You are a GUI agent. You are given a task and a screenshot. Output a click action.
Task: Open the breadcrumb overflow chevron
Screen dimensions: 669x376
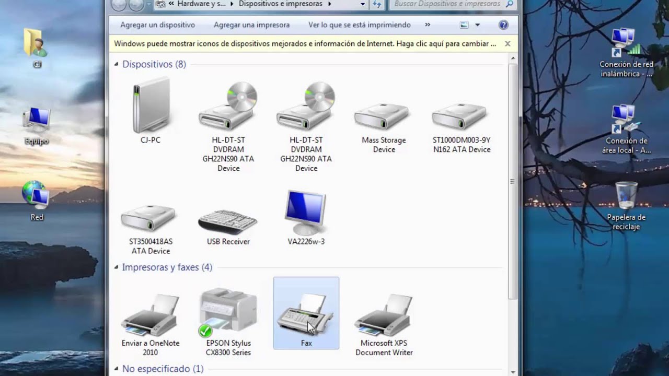[171, 4]
